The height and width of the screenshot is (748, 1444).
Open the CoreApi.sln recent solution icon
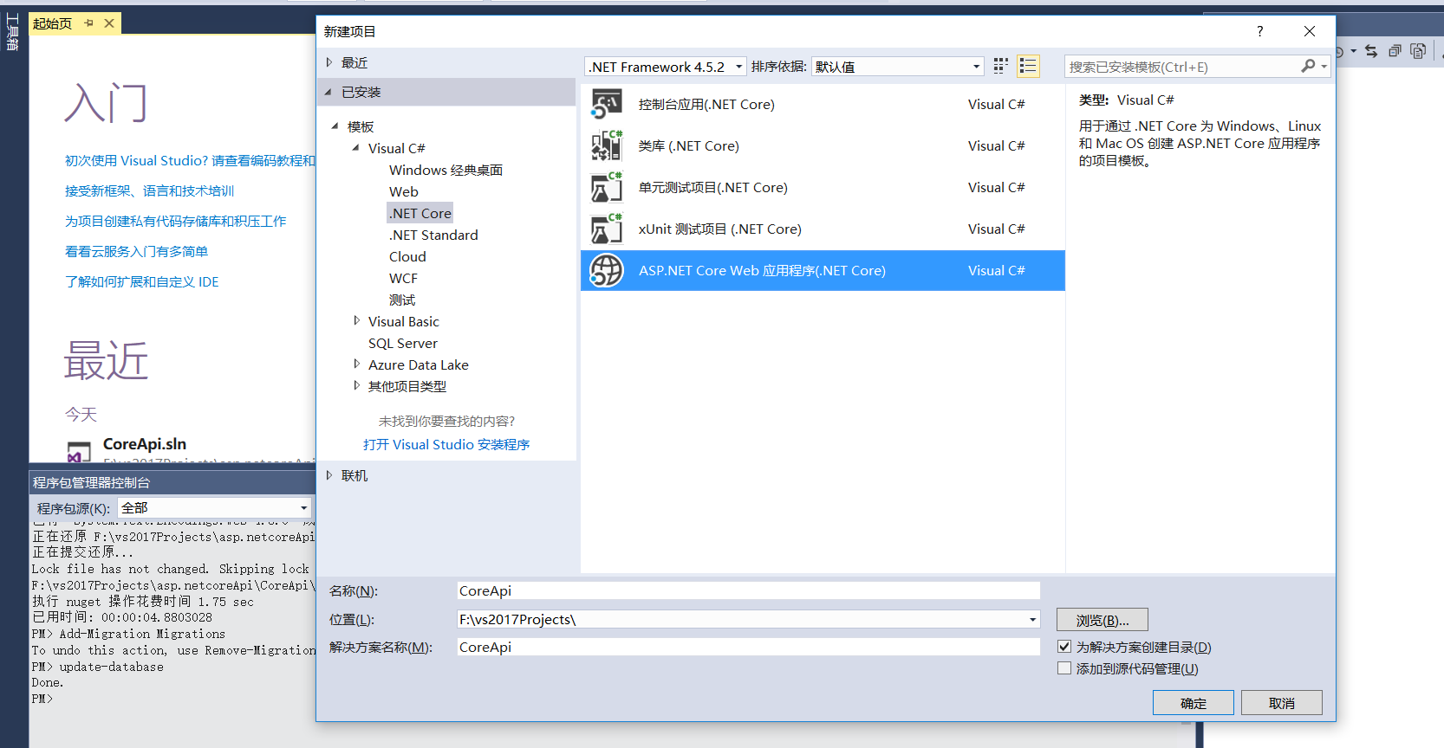(x=79, y=451)
